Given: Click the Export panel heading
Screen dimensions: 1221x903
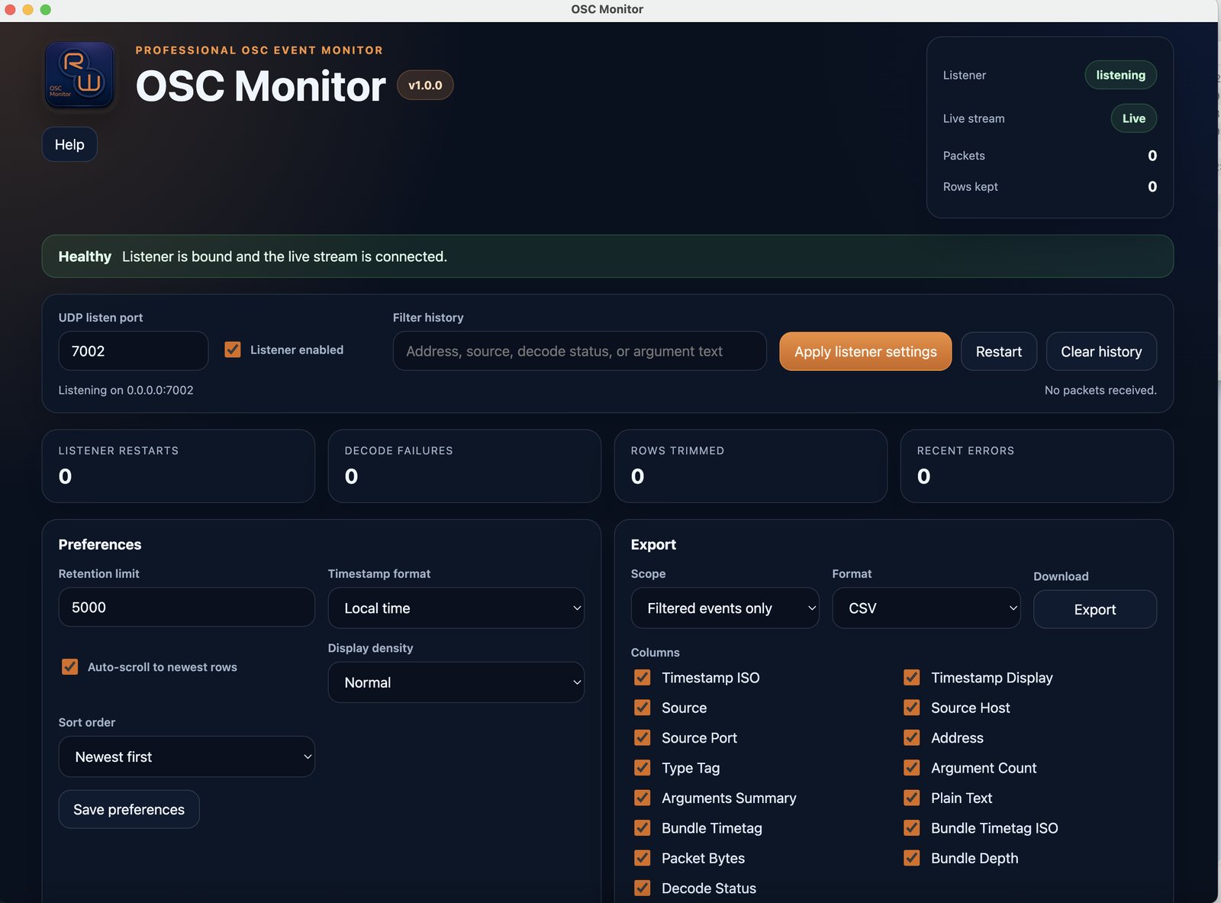Looking at the screenshot, I should pyautogui.click(x=653, y=544).
